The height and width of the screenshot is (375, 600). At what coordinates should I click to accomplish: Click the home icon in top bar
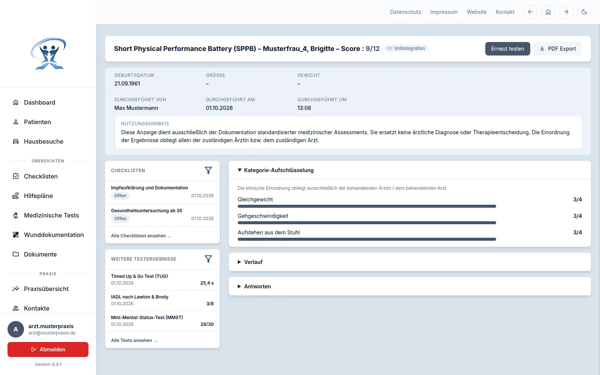pyautogui.click(x=548, y=12)
